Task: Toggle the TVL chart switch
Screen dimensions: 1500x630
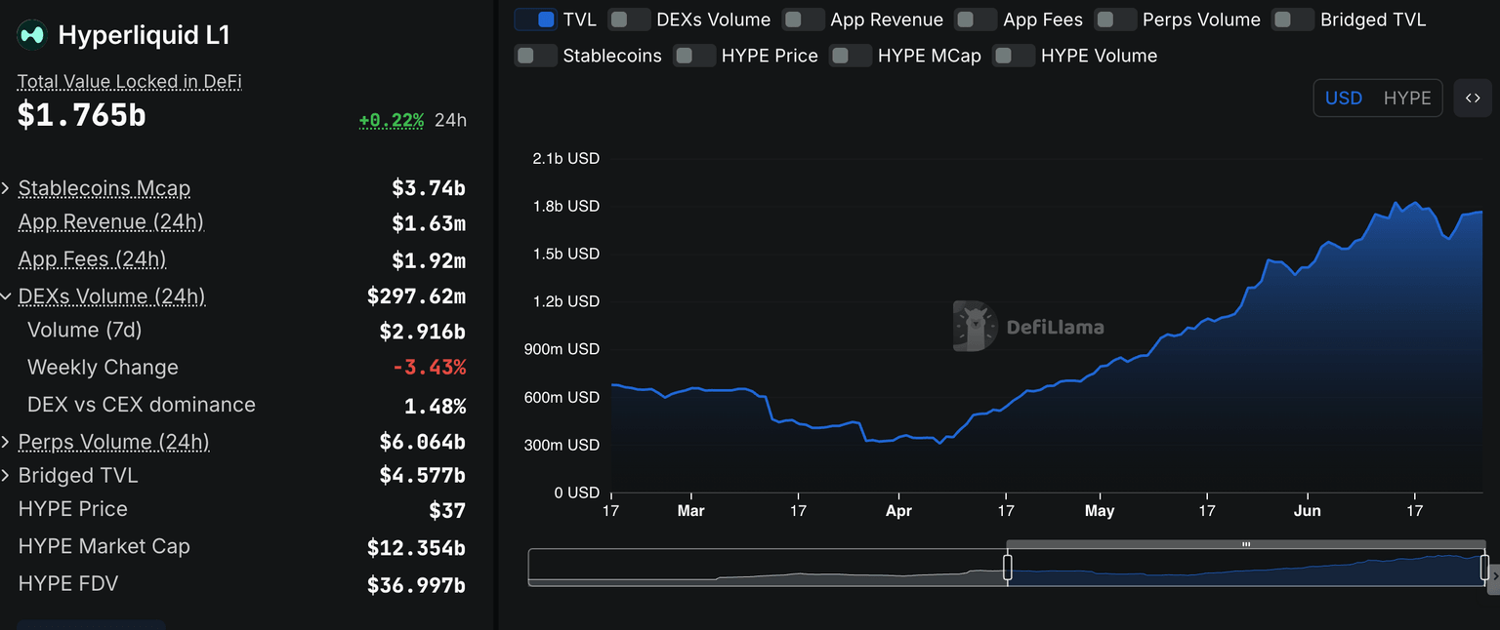Action: pos(535,20)
